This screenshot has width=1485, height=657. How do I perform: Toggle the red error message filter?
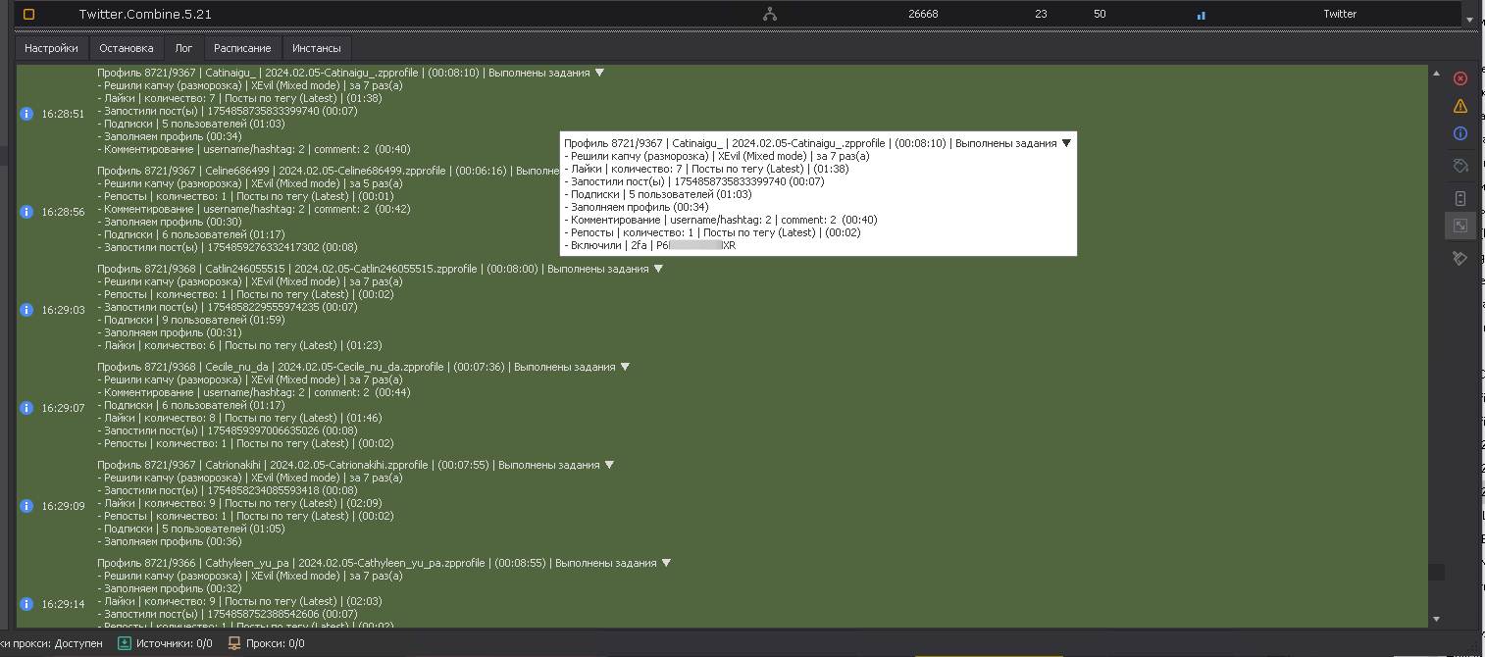click(1459, 78)
